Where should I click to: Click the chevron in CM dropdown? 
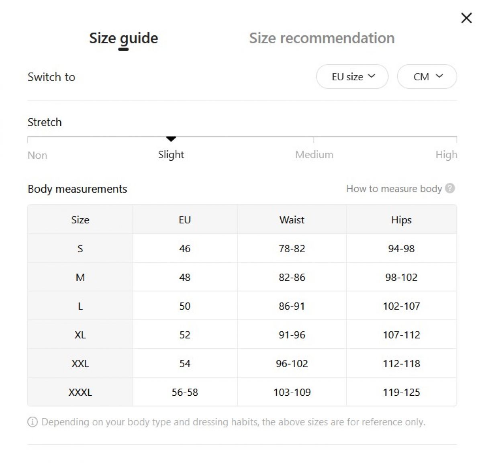439,76
